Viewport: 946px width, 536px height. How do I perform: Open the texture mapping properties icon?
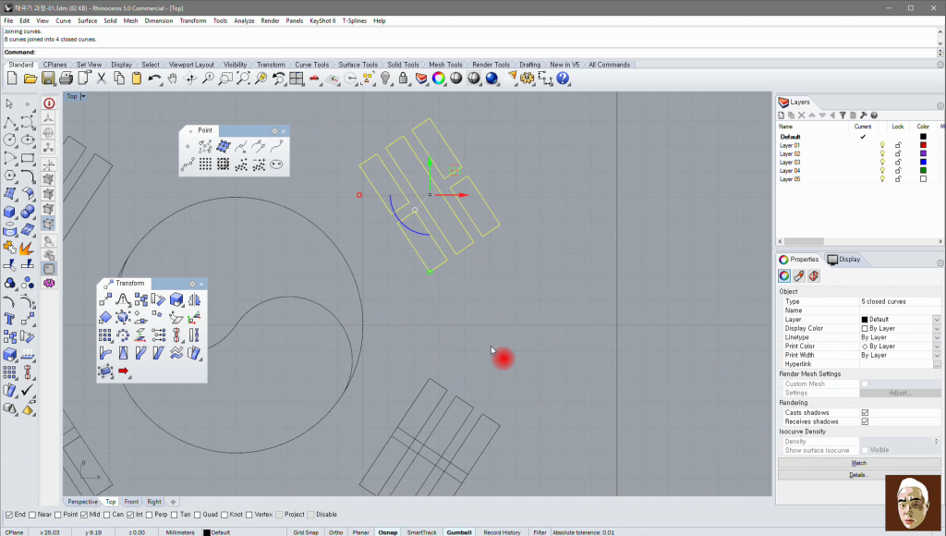coord(814,275)
